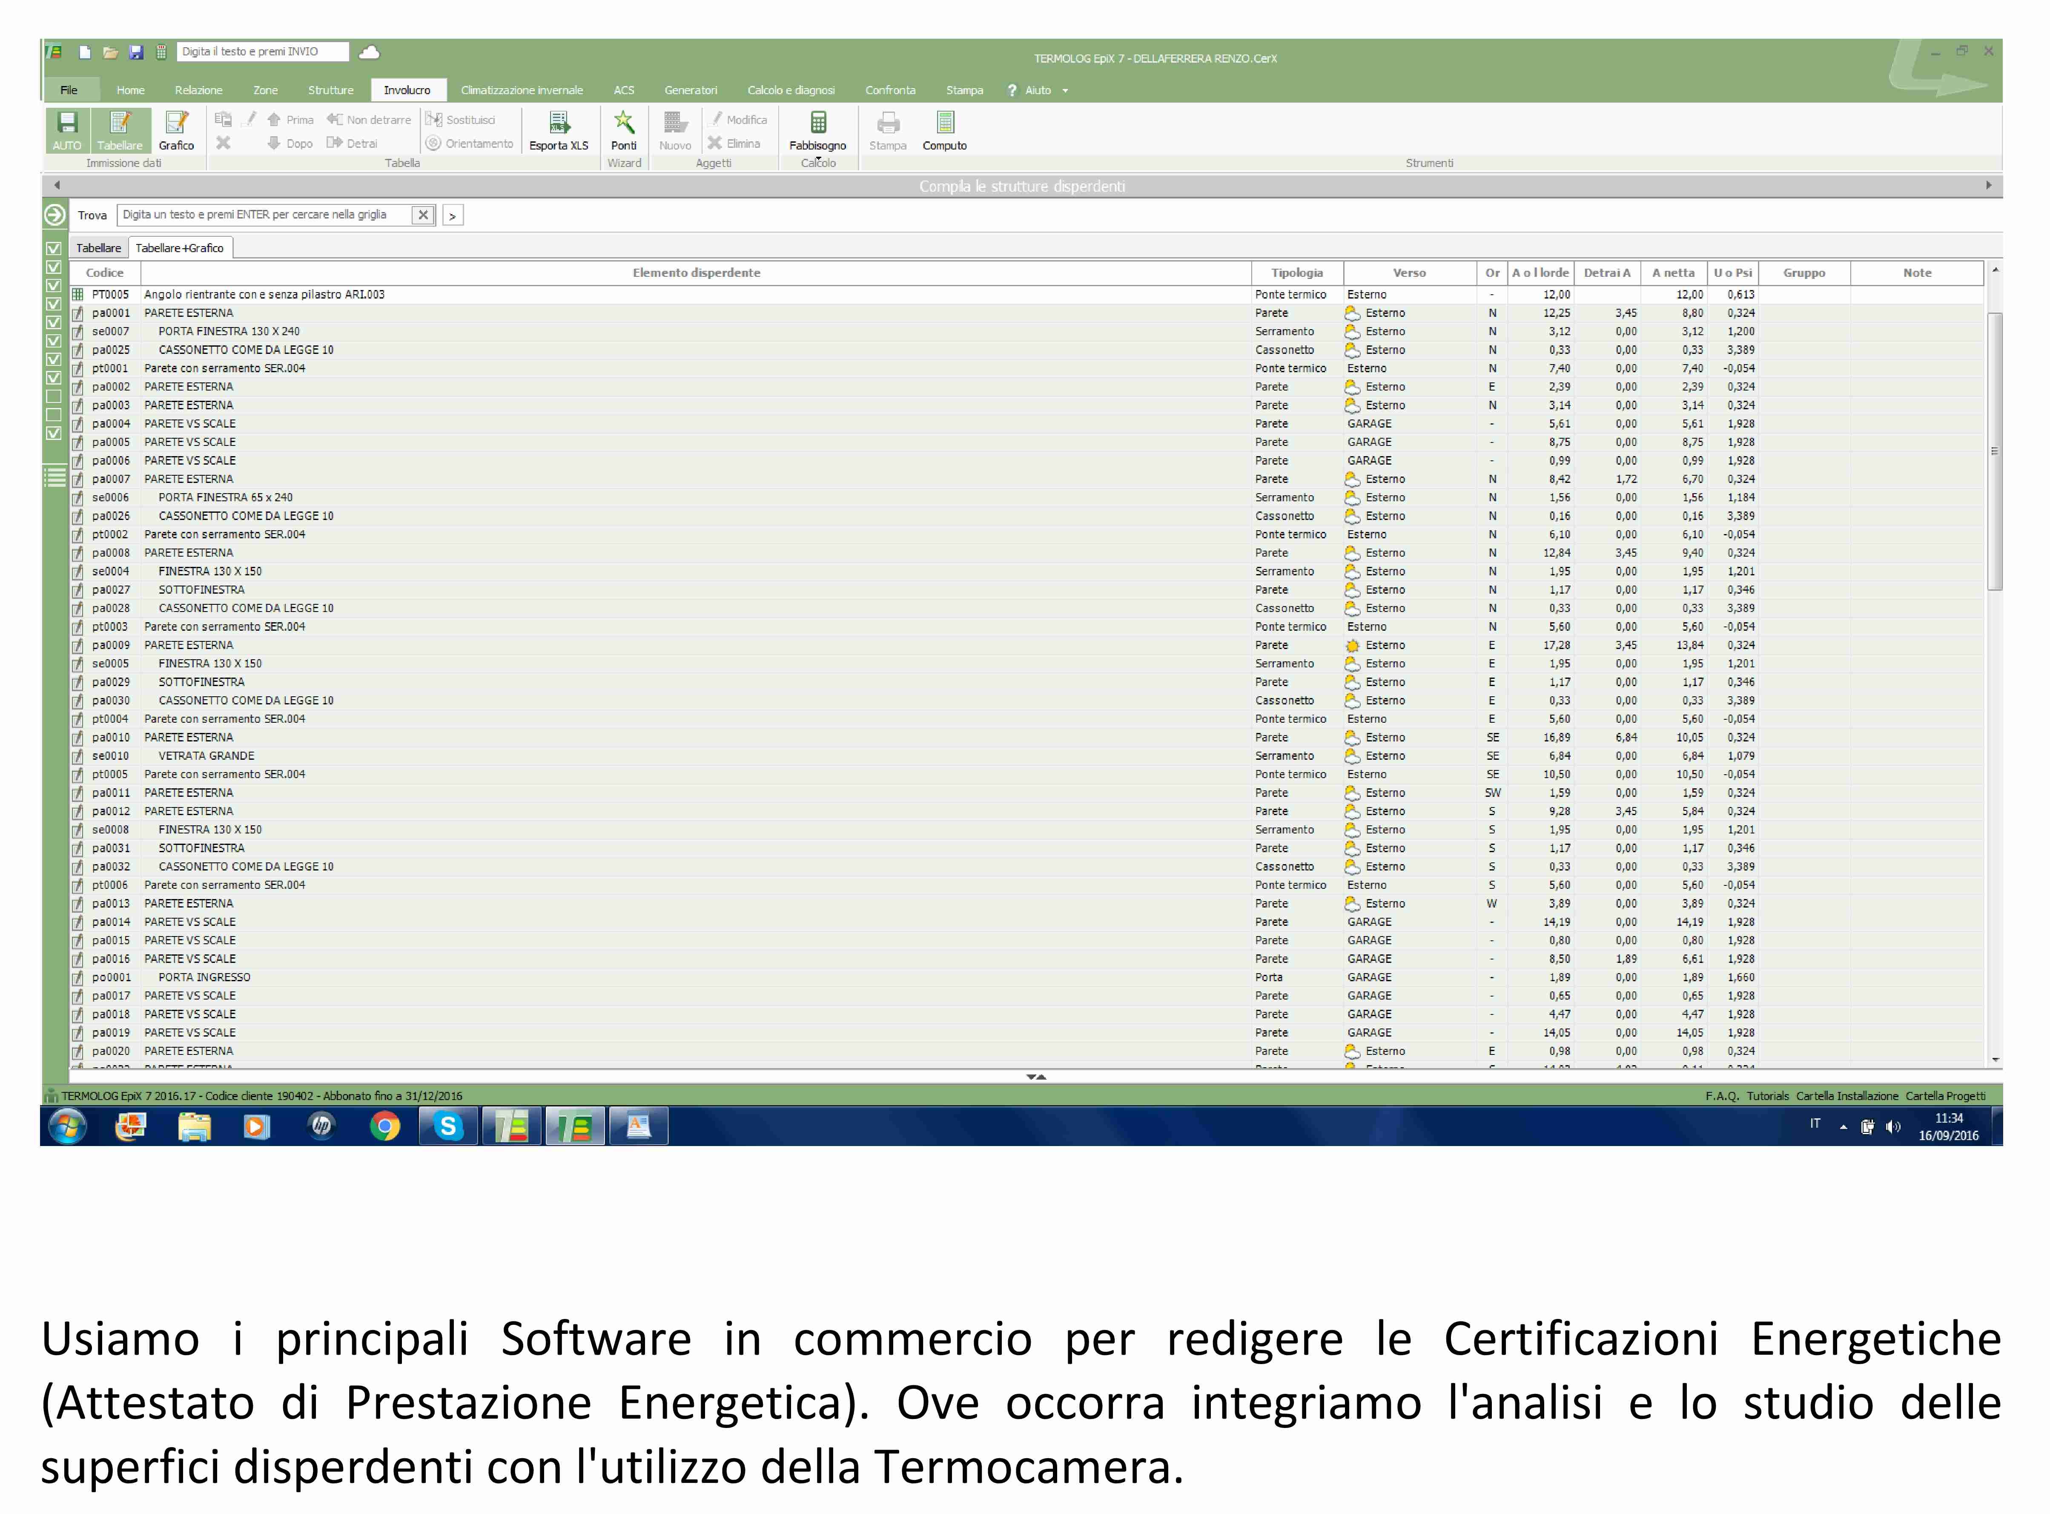Click the Stampa printer icon in Strumenti
The height and width of the screenshot is (1514, 2050).
(888, 130)
